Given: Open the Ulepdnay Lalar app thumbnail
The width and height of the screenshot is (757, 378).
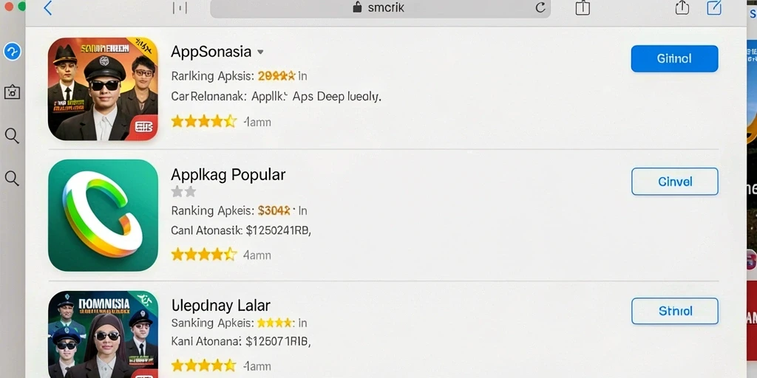Looking at the screenshot, I should point(103,334).
